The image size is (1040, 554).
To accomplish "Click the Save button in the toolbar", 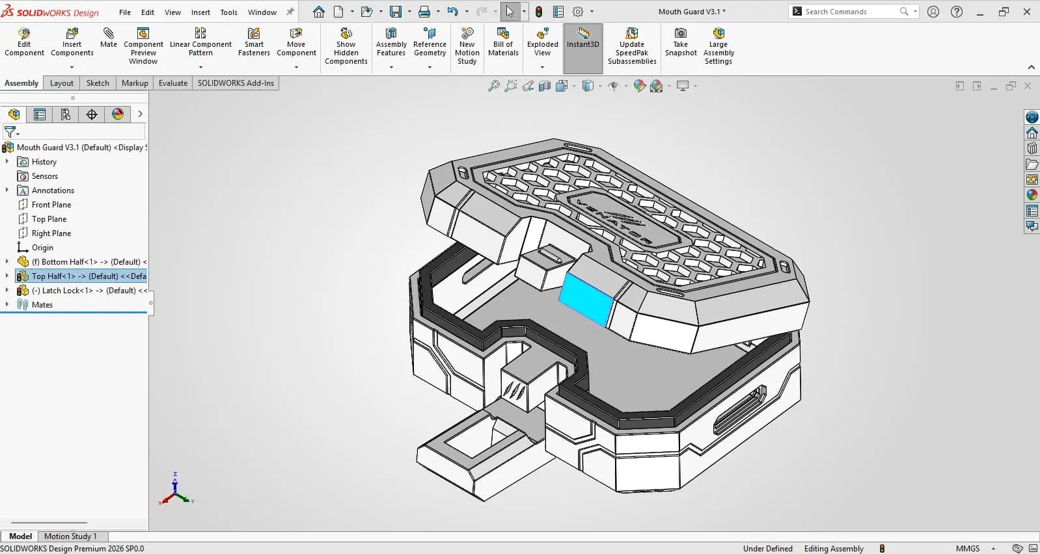I will coord(395,12).
